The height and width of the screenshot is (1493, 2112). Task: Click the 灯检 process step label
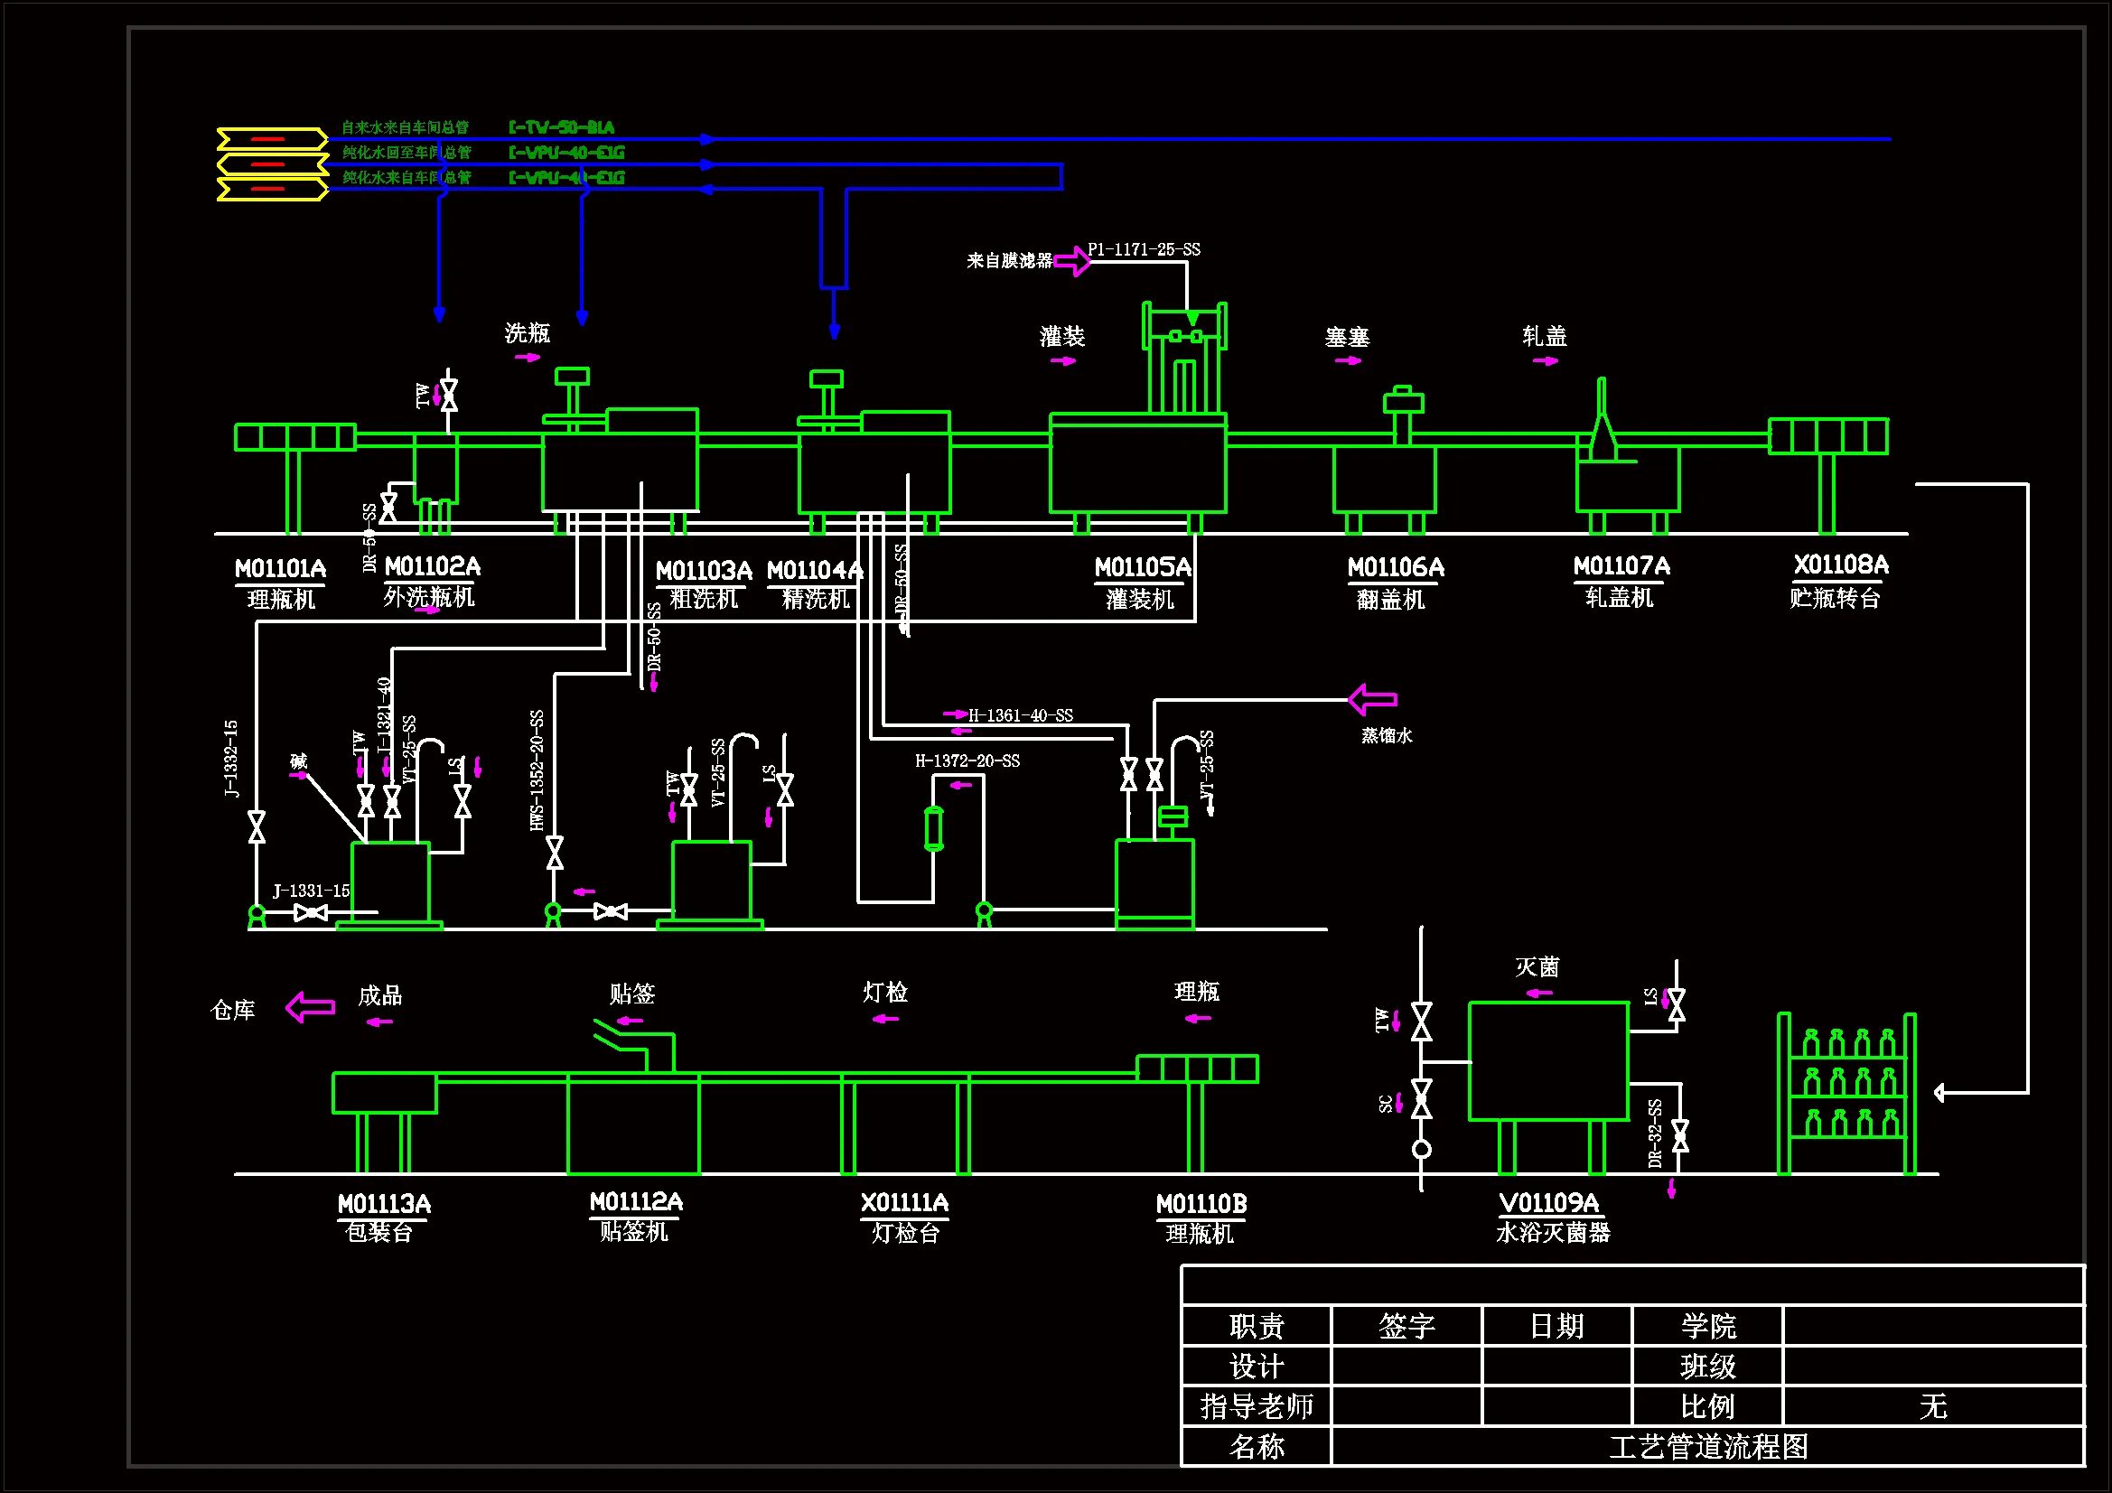point(885,993)
